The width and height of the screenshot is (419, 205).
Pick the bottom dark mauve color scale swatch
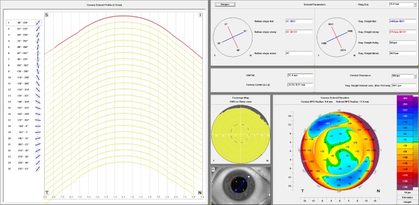point(405,187)
